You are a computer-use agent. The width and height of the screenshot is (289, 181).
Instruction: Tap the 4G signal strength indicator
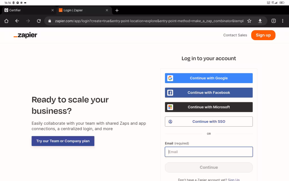click(274, 3)
